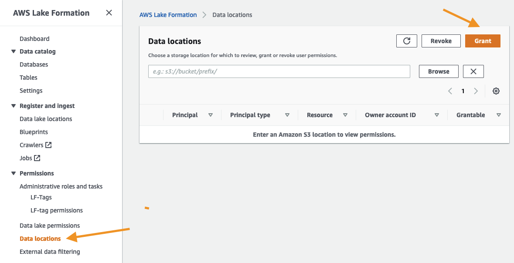514x263 pixels.
Task: Clear the storage location field
Action: tap(473, 71)
